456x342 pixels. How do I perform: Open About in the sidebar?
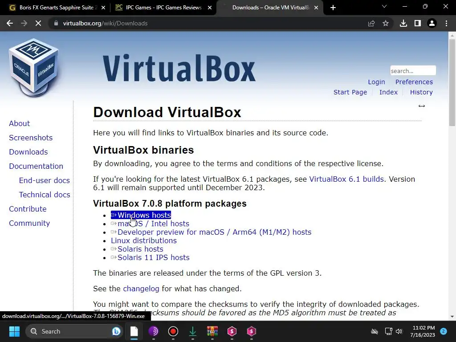pyautogui.click(x=19, y=123)
